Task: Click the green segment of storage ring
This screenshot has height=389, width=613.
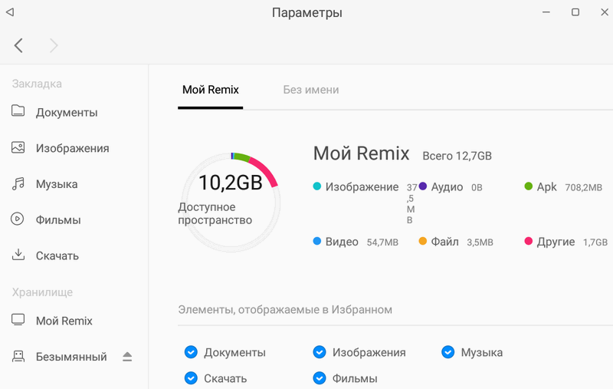Action: (x=241, y=157)
